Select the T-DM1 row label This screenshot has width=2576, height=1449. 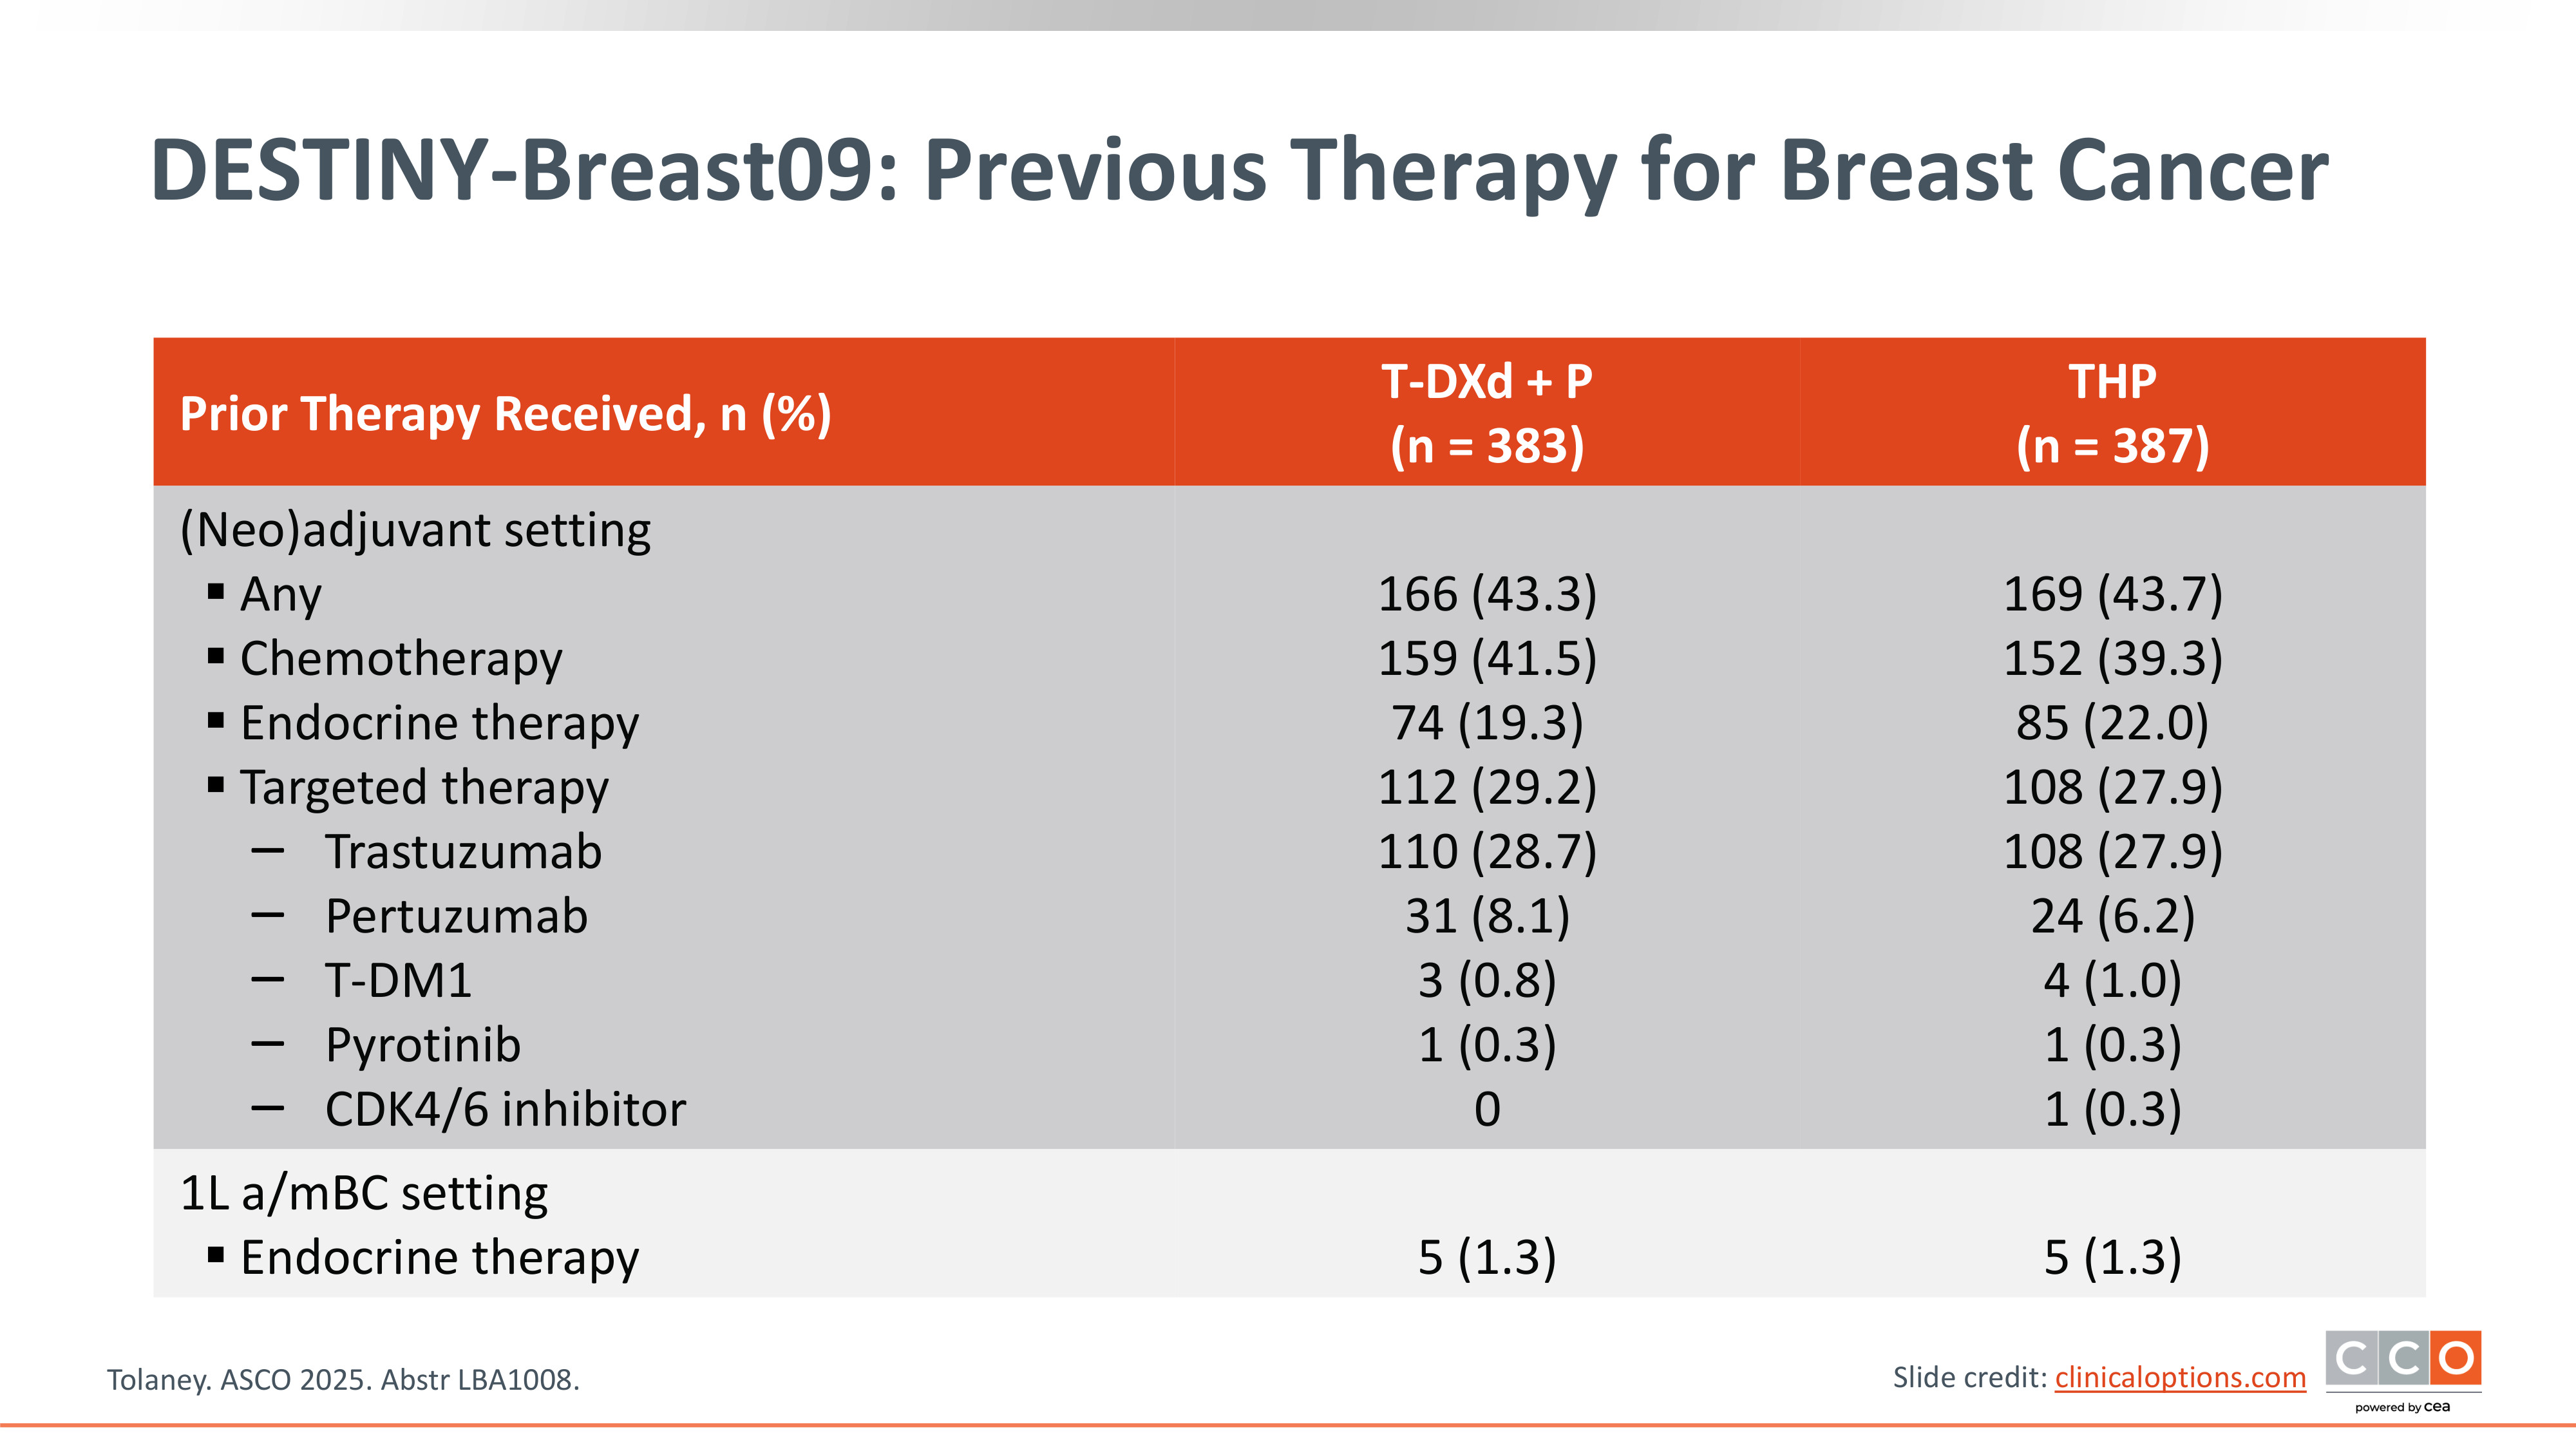click(x=398, y=981)
